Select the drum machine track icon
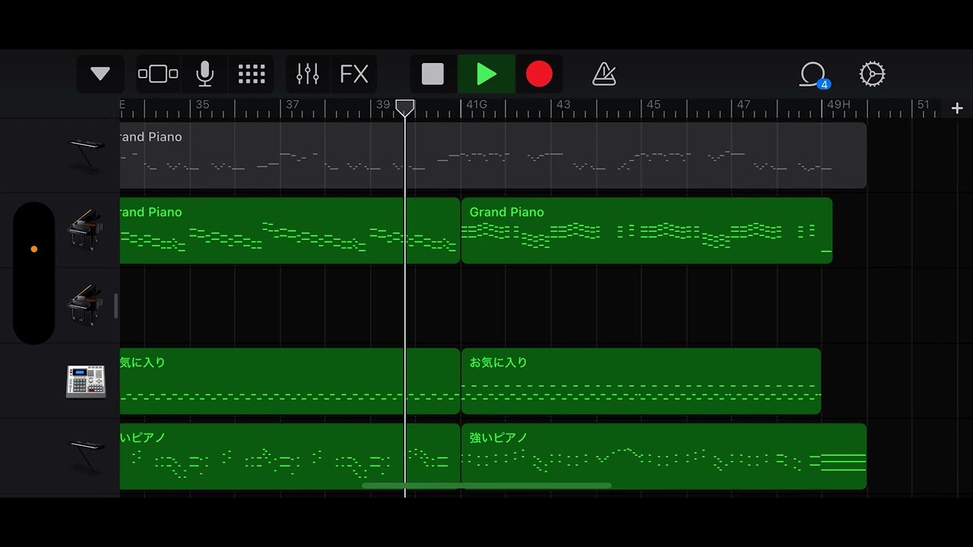 click(86, 381)
